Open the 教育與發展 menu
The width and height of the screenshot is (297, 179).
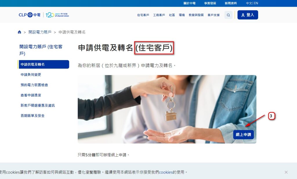(x=196, y=15)
